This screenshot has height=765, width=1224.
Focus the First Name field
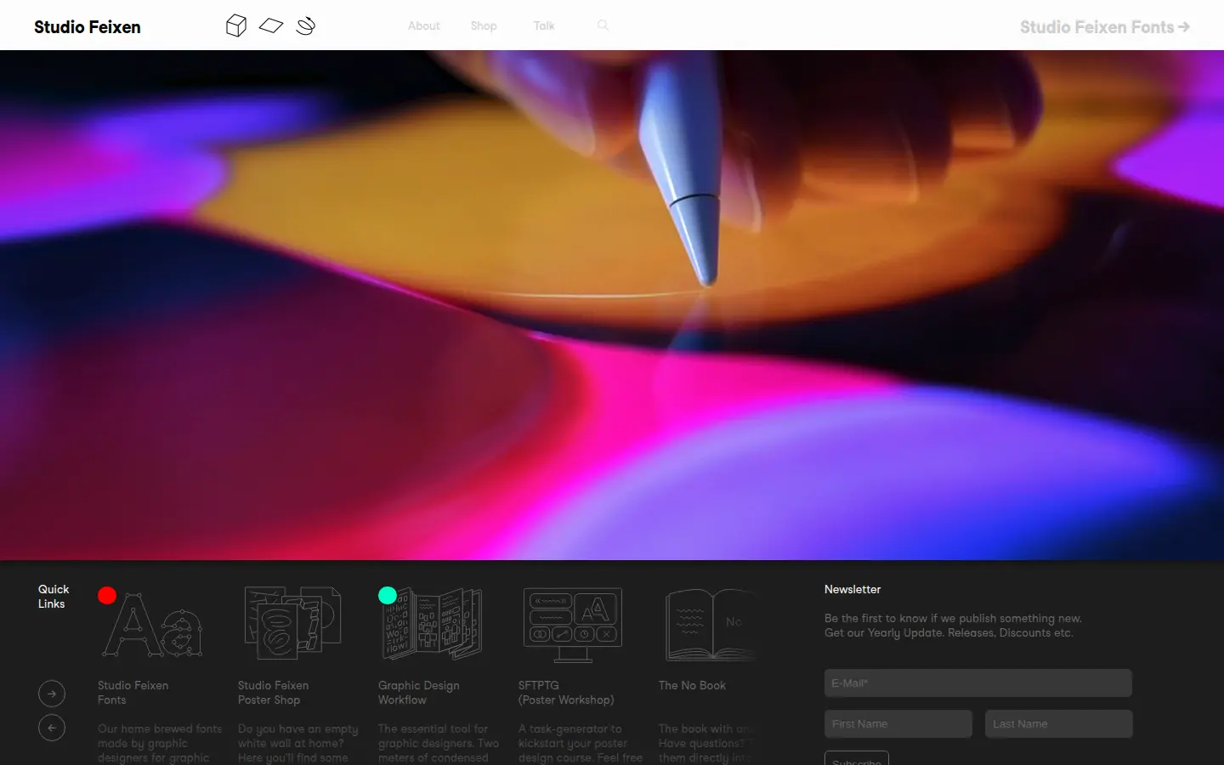coord(898,723)
